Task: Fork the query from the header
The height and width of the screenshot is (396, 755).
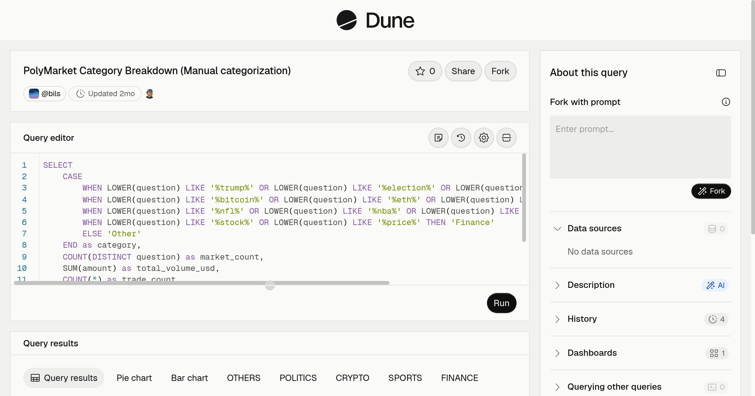Action: [x=500, y=71]
